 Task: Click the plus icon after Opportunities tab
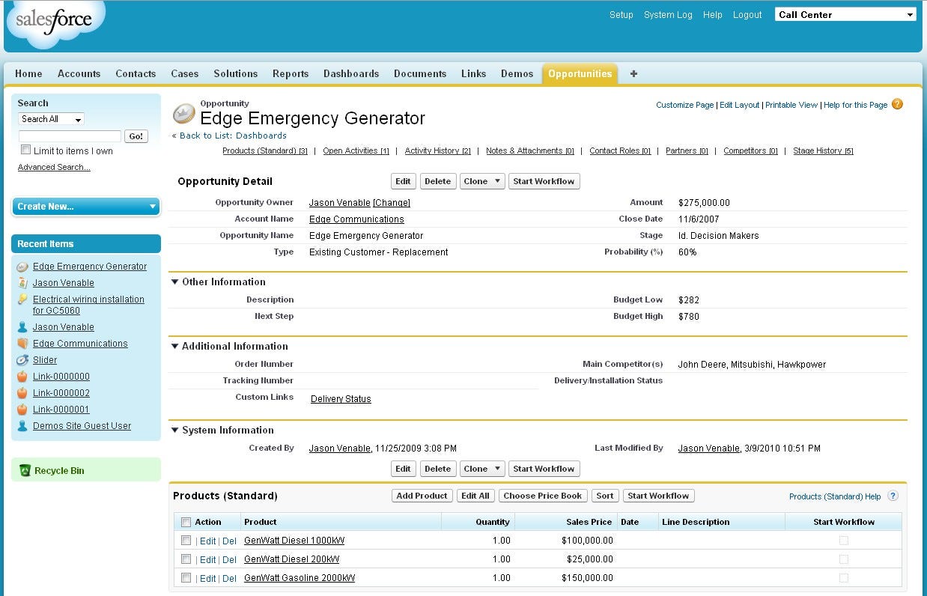(634, 73)
